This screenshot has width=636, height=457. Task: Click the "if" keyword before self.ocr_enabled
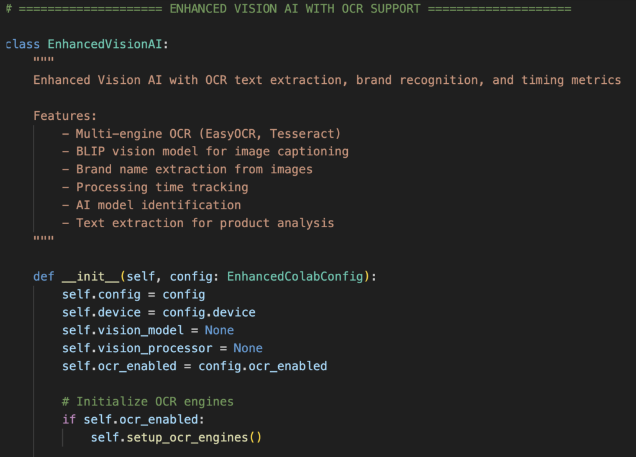tap(69, 420)
